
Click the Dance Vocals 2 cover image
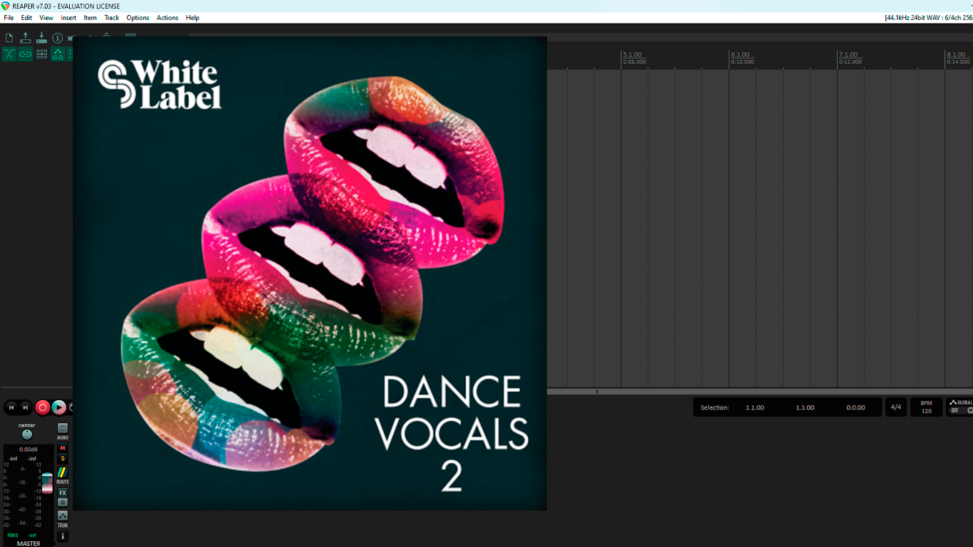point(310,273)
